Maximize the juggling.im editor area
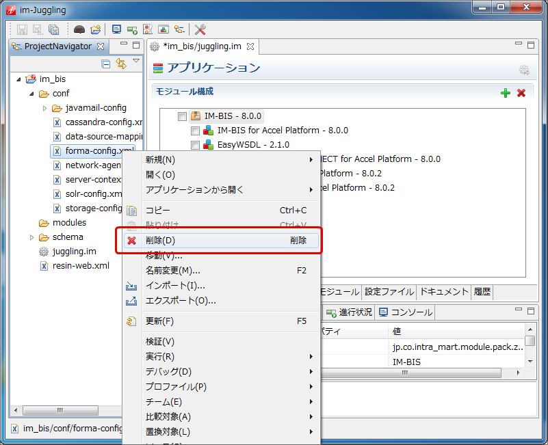Viewport: 548px width, 445px height. tap(531, 45)
